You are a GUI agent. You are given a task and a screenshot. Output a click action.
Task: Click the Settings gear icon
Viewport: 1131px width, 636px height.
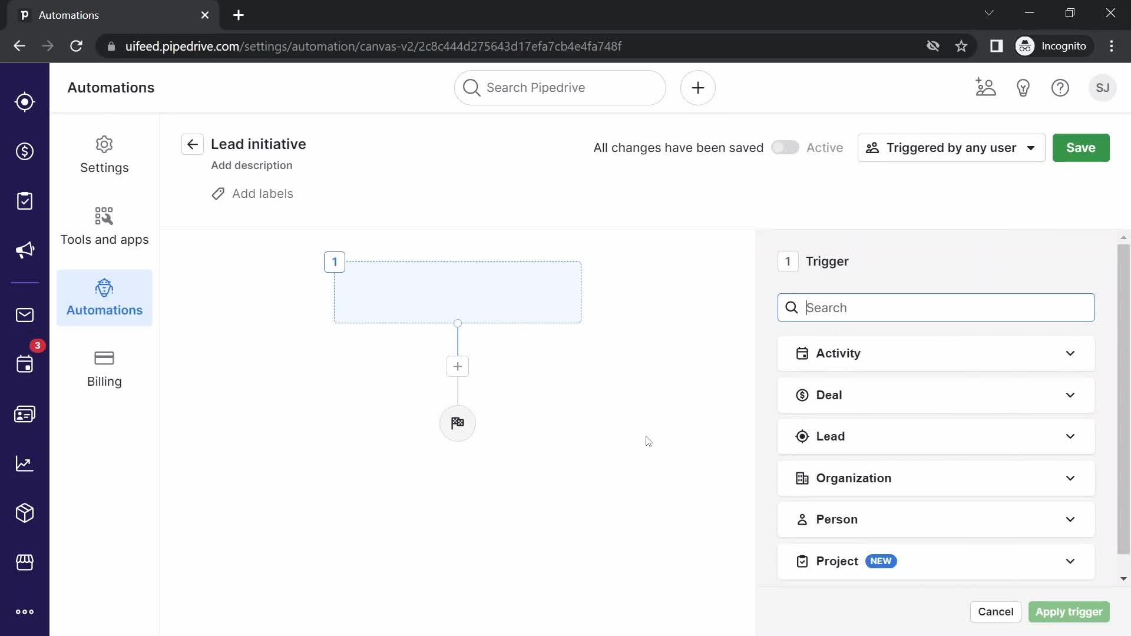point(104,144)
